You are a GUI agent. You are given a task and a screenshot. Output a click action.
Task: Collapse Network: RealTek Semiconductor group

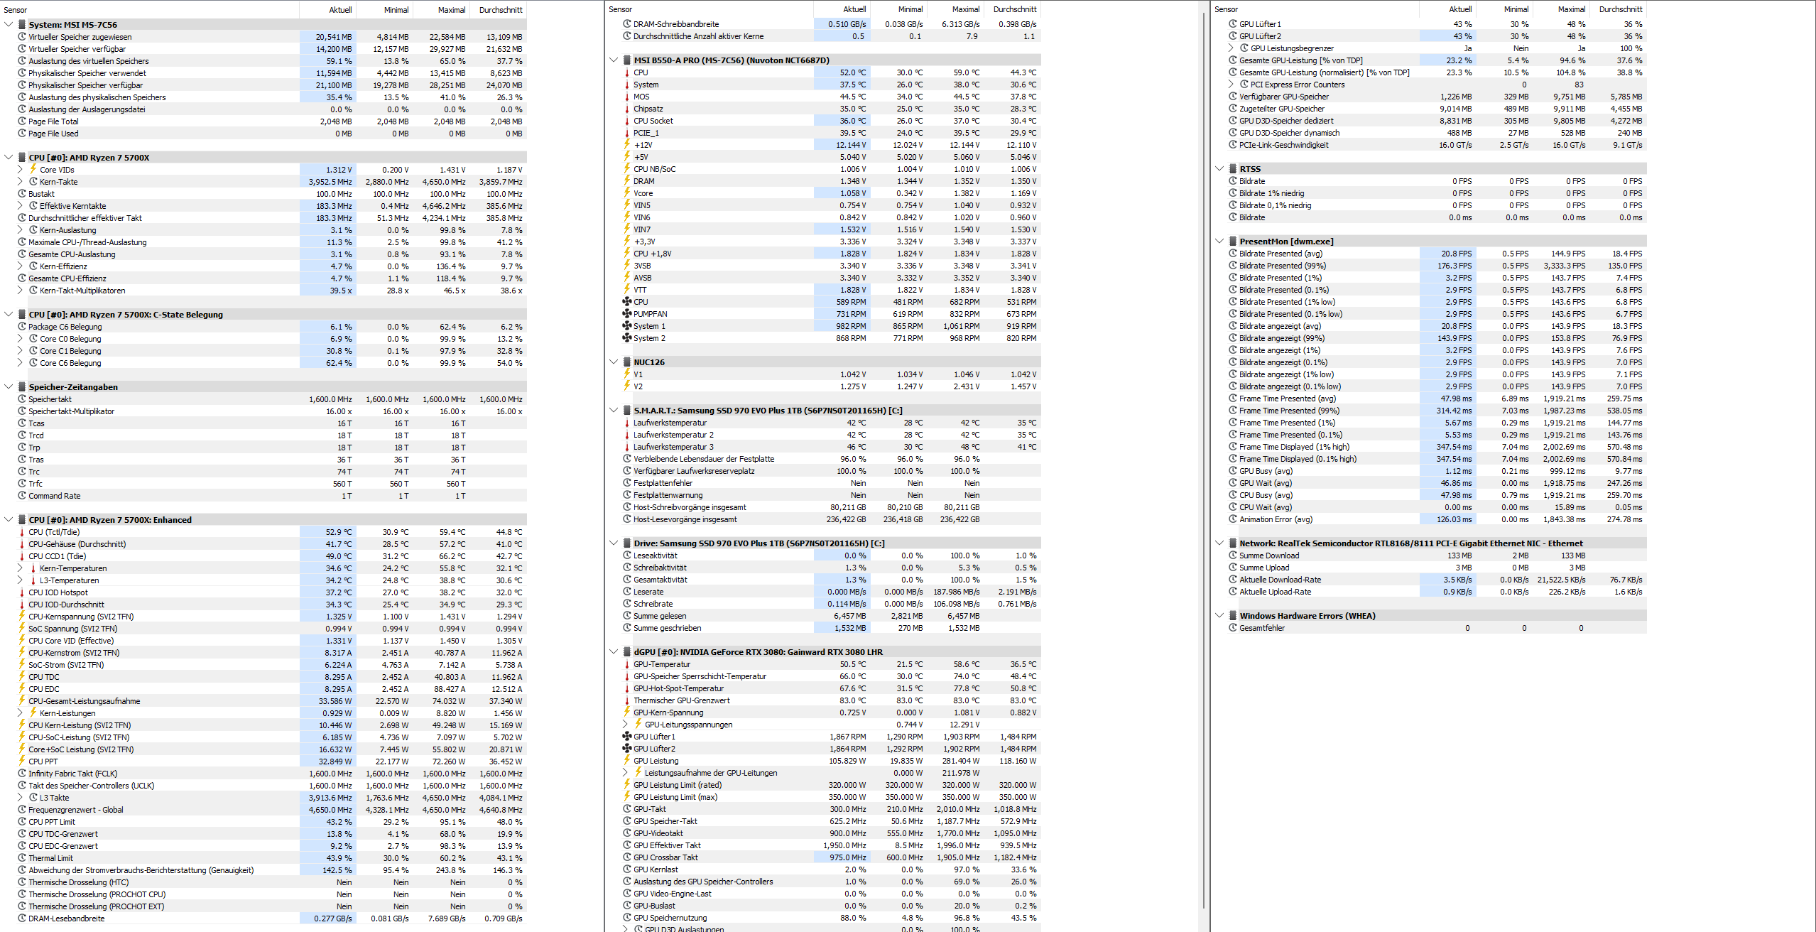(1219, 543)
